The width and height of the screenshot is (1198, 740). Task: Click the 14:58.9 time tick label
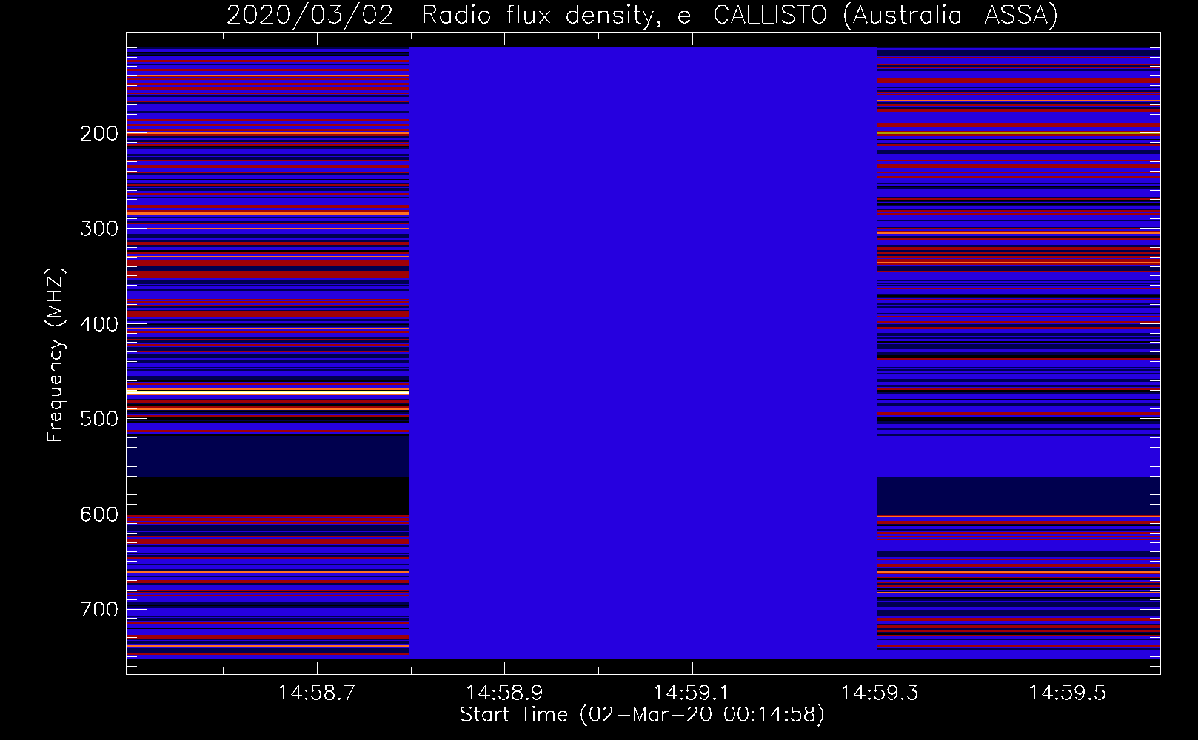(504, 693)
